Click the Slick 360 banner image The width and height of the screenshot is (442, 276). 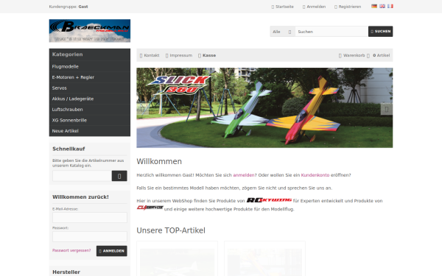[x=264, y=107]
